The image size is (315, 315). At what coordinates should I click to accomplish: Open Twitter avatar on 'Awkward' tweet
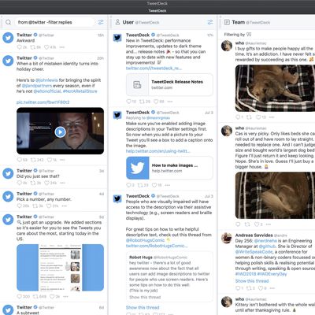pos(8,38)
